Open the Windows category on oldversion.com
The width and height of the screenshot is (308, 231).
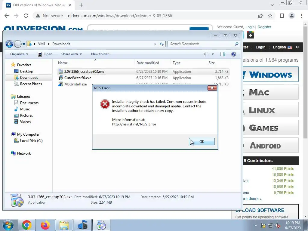pos(271,75)
